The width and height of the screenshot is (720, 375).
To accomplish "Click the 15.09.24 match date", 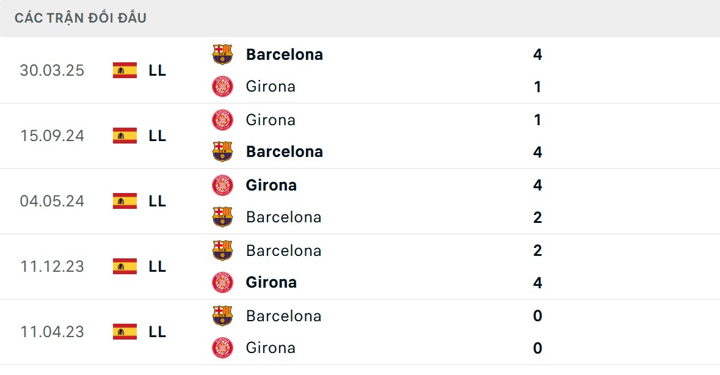I will point(52,136).
